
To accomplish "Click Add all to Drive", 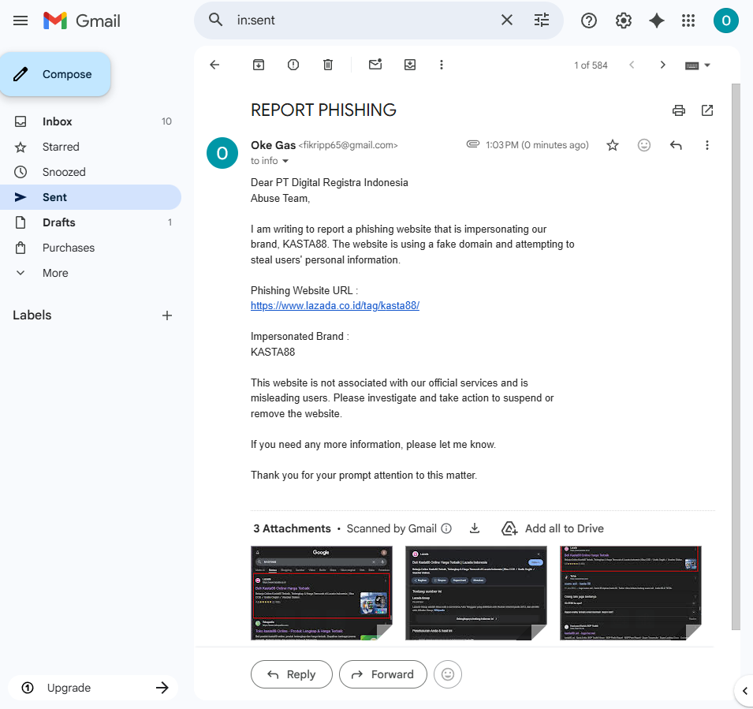I will [552, 528].
